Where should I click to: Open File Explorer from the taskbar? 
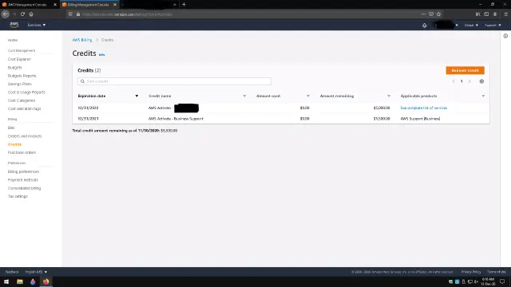pos(20,281)
